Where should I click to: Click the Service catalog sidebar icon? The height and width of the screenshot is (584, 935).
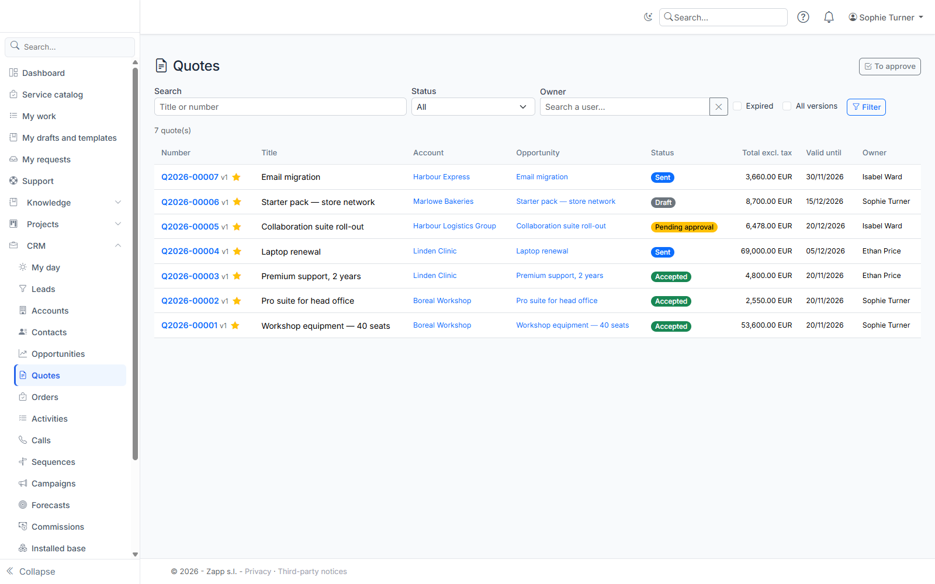(x=13, y=94)
